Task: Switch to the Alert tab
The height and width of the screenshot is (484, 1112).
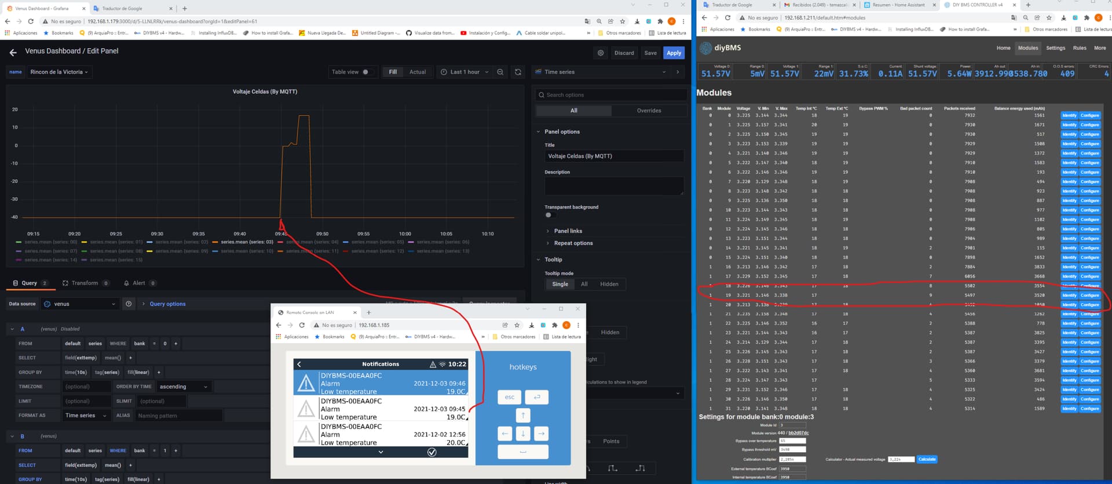Action: click(140, 283)
